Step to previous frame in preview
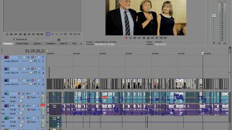 pos(161,38)
